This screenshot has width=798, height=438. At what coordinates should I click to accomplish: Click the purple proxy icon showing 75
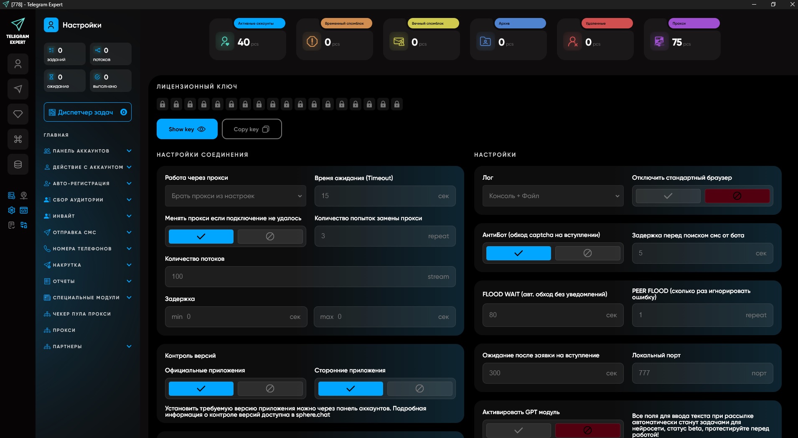pos(659,41)
